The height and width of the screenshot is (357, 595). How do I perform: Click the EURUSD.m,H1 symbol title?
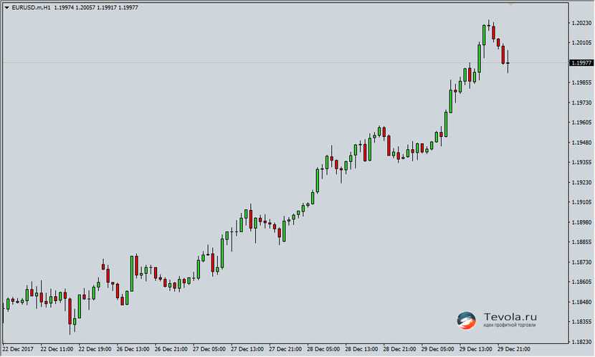coord(34,7)
